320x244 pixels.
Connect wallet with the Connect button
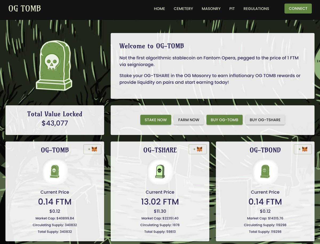click(x=298, y=9)
